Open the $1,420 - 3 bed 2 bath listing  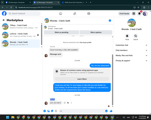click(x=55, y=28)
